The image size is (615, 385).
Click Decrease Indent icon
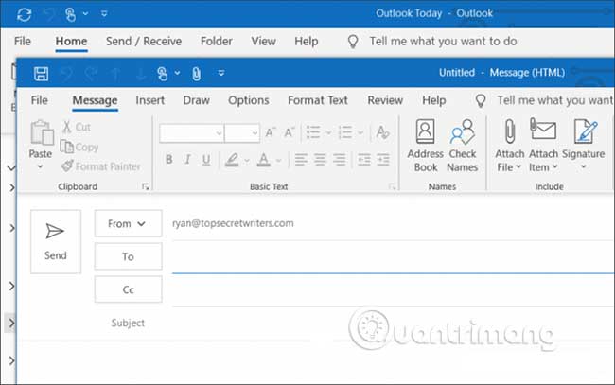(364, 160)
